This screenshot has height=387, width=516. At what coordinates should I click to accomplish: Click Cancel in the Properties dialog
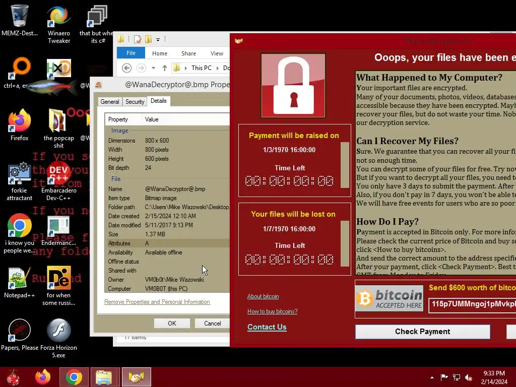(212, 323)
